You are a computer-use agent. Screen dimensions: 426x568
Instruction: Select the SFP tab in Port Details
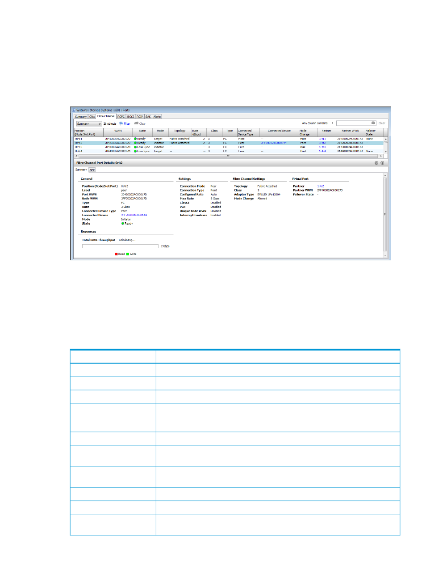(92, 170)
